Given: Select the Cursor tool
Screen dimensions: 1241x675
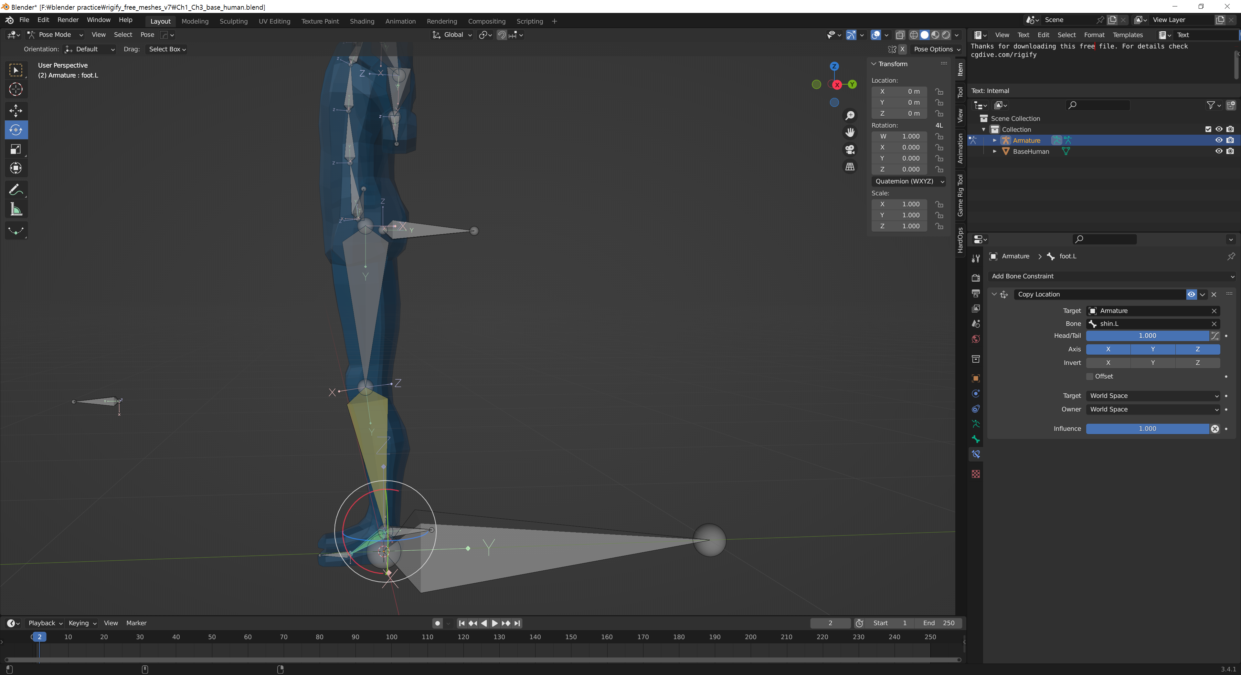Looking at the screenshot, I should point(16,89).
